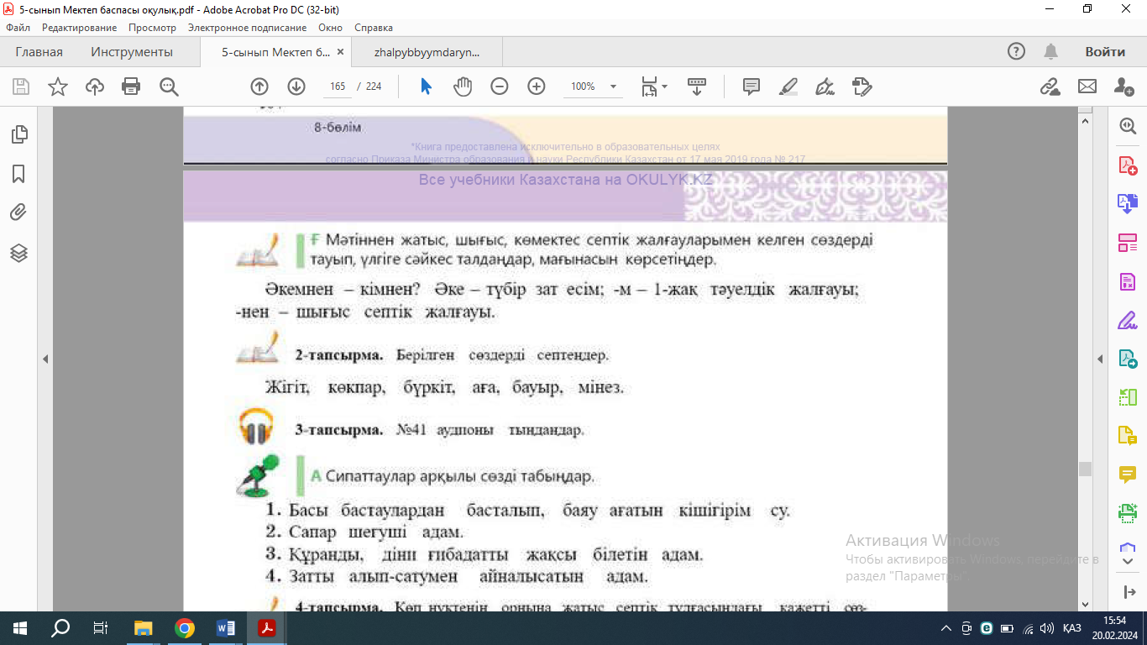Open the Окно menu
Screen dimensions: 1147x645
(331, 28)
